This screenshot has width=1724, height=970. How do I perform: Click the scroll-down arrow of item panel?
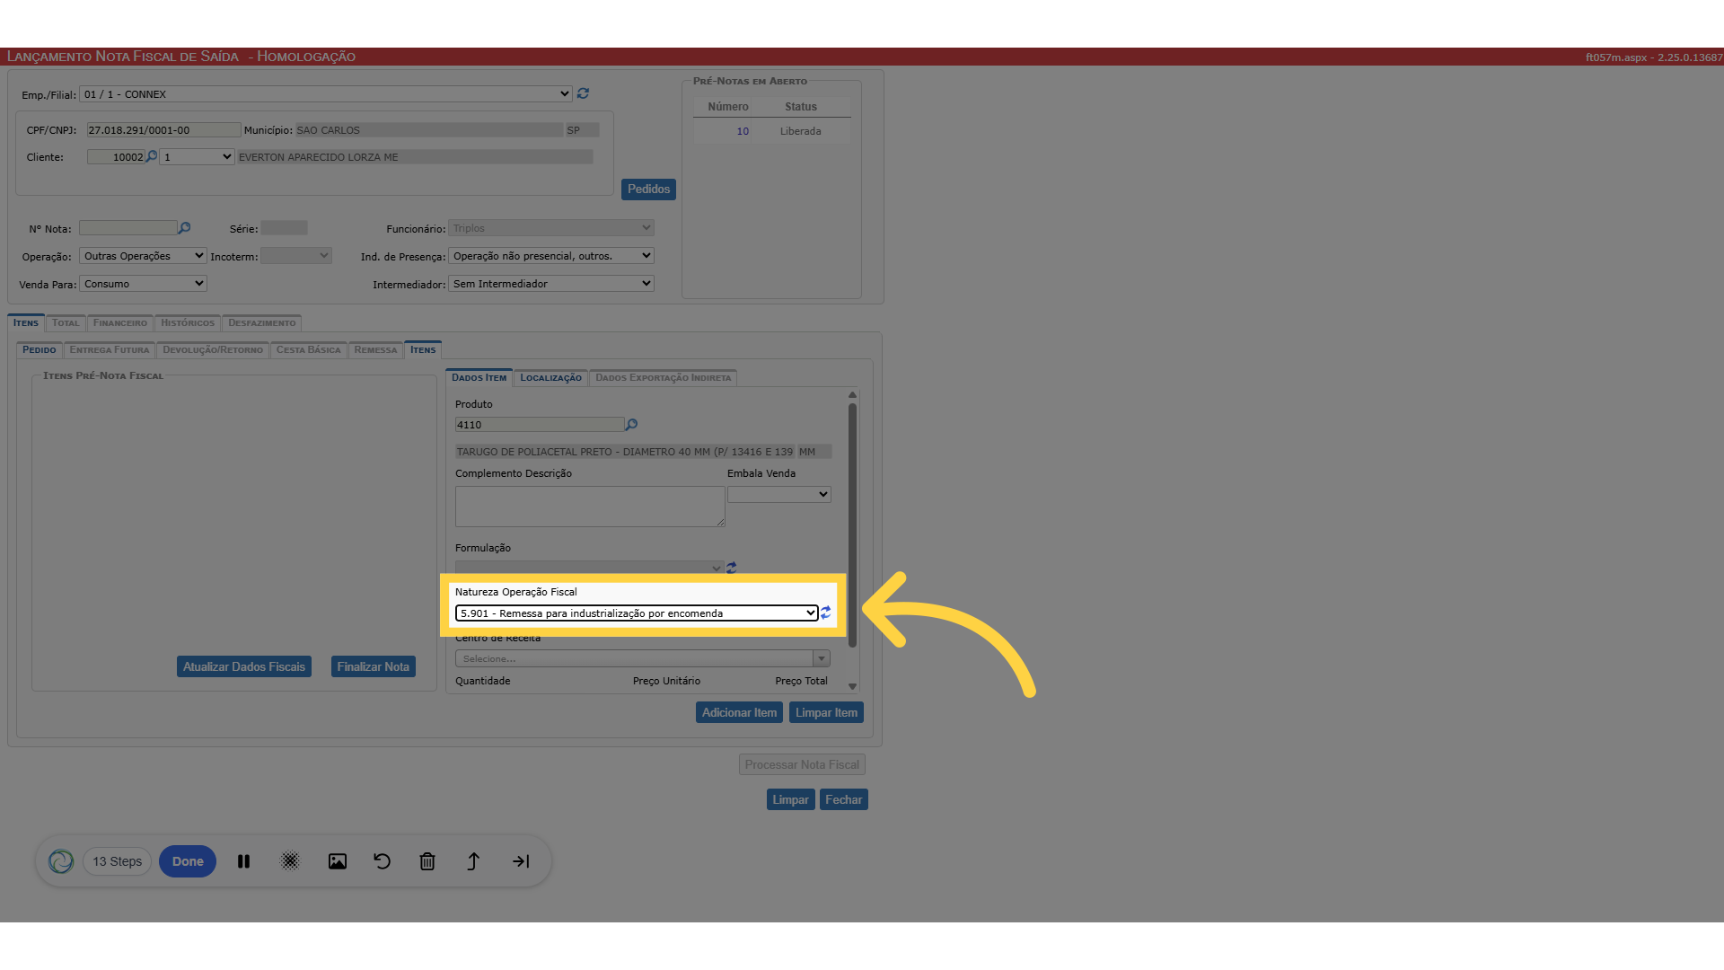point(852,686)
